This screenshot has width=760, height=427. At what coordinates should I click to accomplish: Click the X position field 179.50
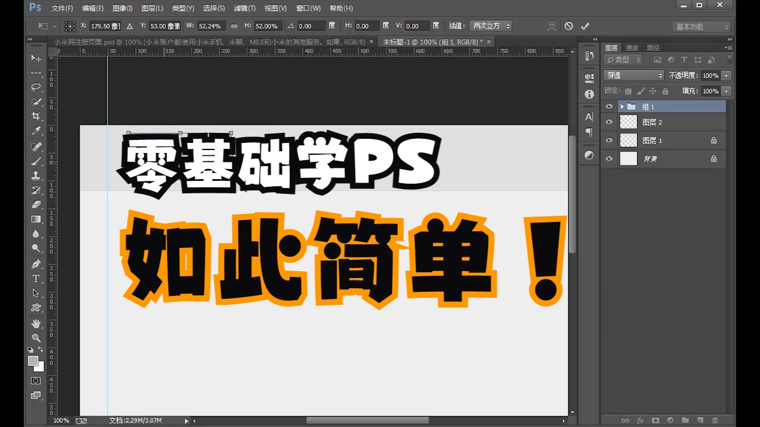click(106, 26)
